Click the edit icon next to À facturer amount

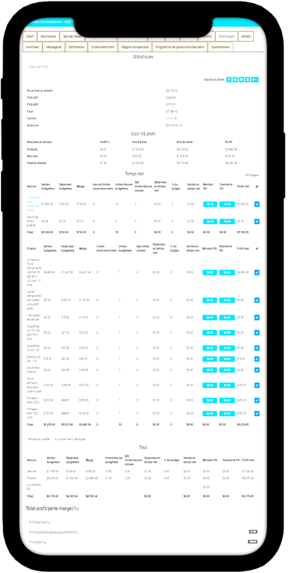click(x=181, y=125)
